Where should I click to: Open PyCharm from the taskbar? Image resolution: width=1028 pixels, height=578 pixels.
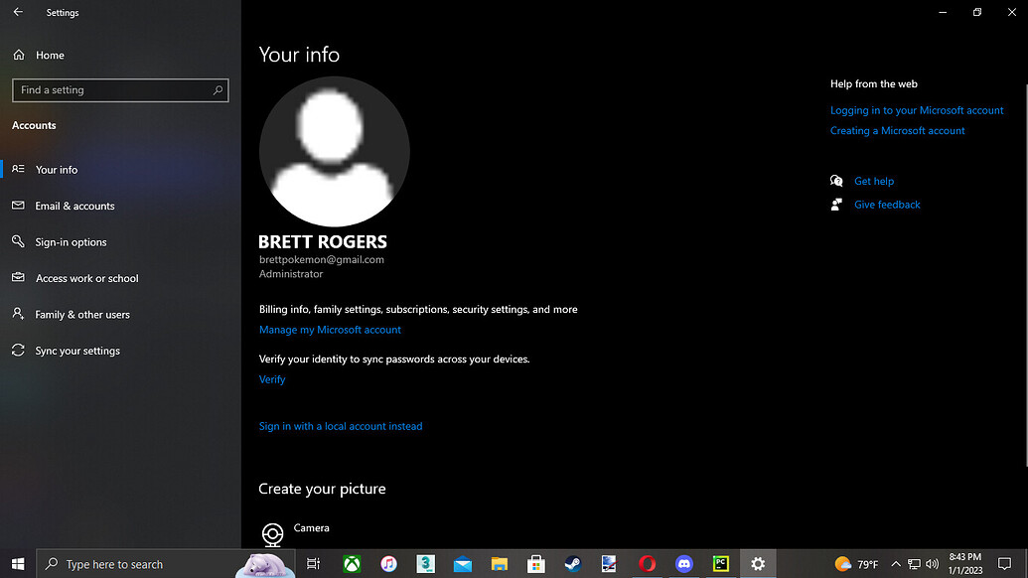[x=720, y=563]
